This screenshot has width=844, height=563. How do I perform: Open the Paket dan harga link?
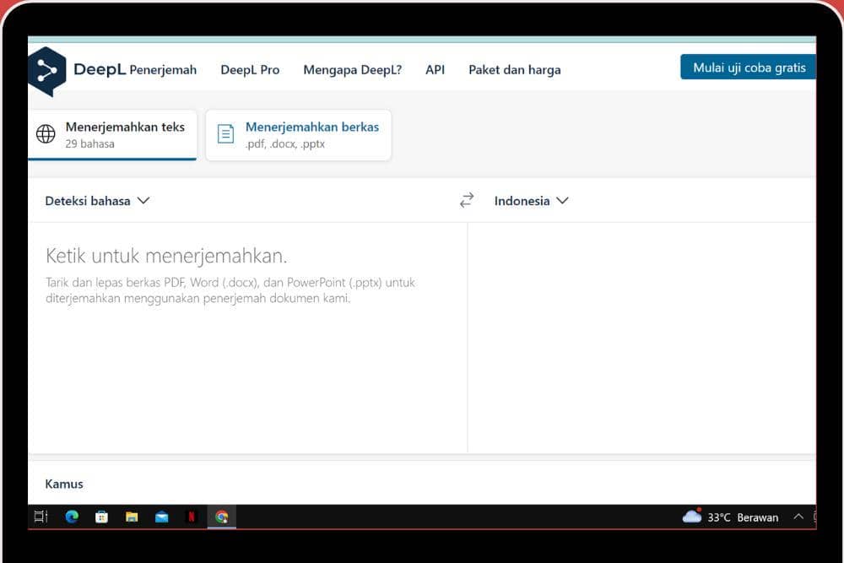pyautogui.click(x=514, y=70)
